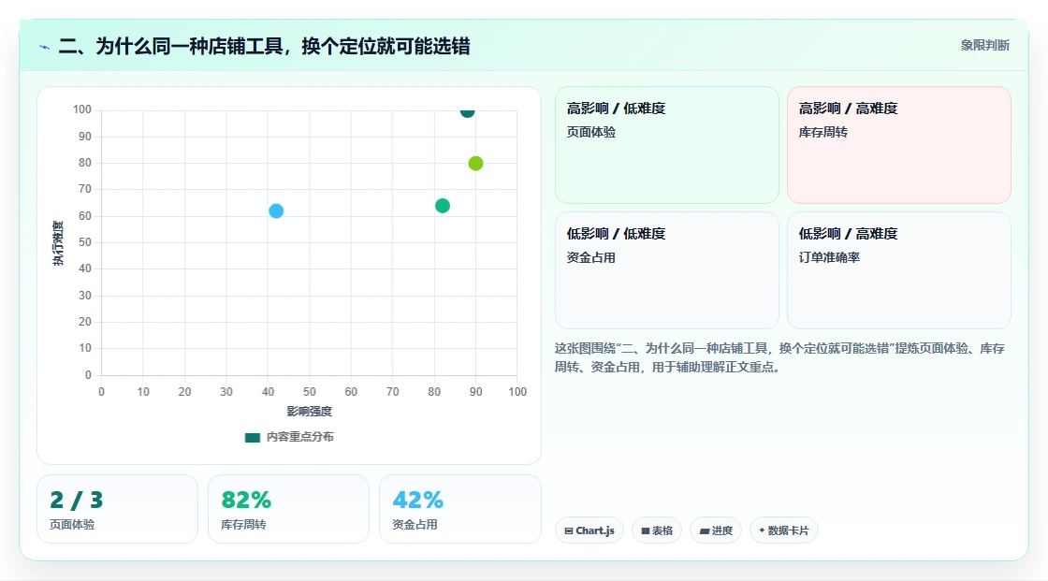Click the 执行难度 y-axis title

pos(58,242)
